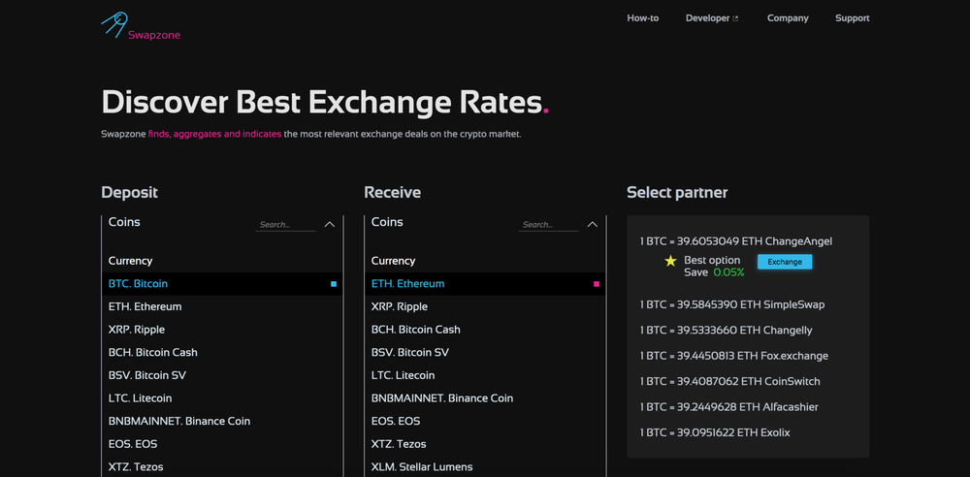
Task: Choose the Fox.exchange 39.4450813 ETH offer
Action: 734,356
